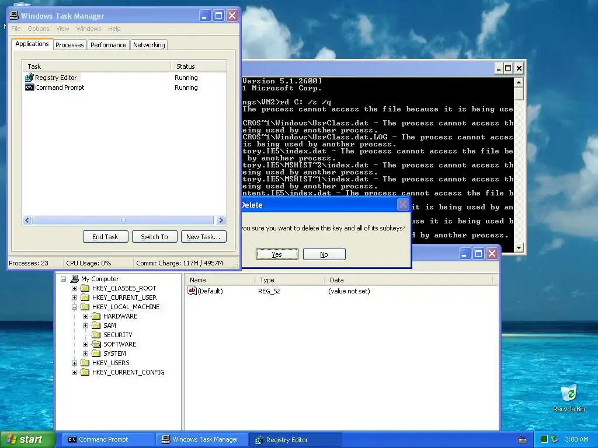The image size is (598, 448).
Task: Click the 3:00 AM clock
Action: tap(576, 439)
